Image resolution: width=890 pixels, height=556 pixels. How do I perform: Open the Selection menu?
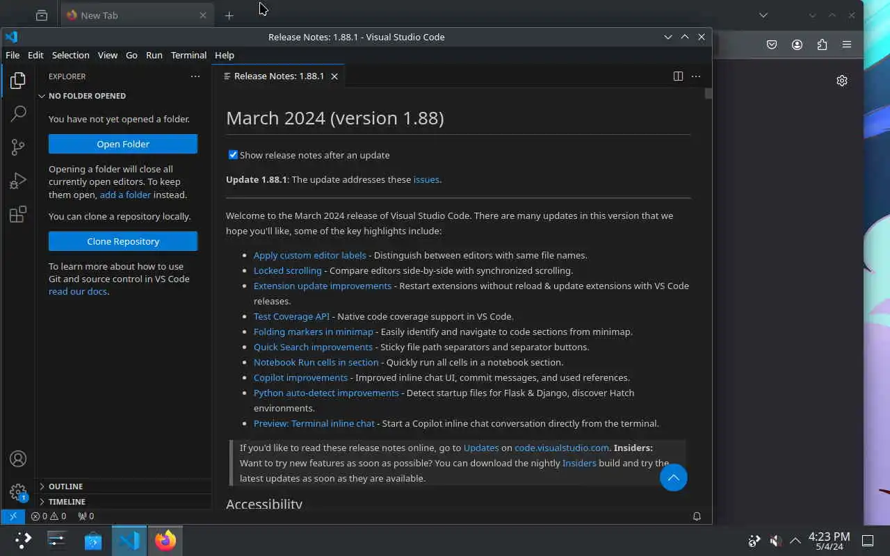coord(70,55)
